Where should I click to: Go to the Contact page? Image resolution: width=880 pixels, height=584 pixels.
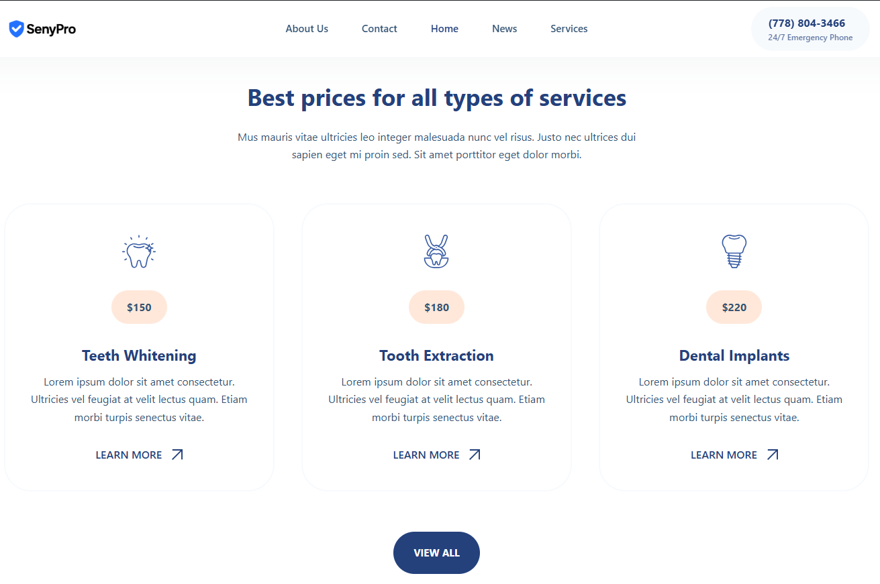379,29
